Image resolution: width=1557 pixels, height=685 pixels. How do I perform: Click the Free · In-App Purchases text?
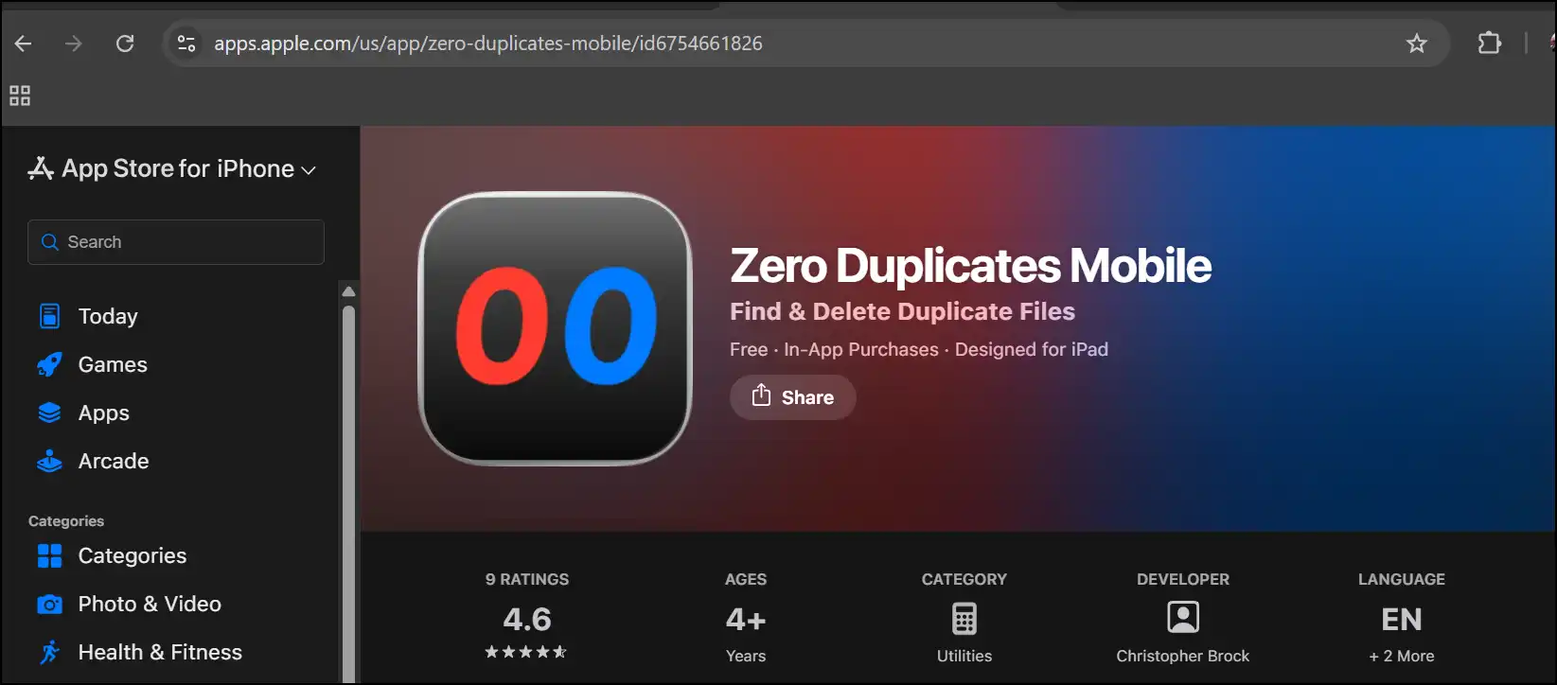click(x=834, y=349)
